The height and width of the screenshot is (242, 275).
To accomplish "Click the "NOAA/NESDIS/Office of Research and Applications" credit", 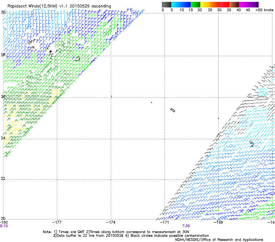I will tap(219, 240).
